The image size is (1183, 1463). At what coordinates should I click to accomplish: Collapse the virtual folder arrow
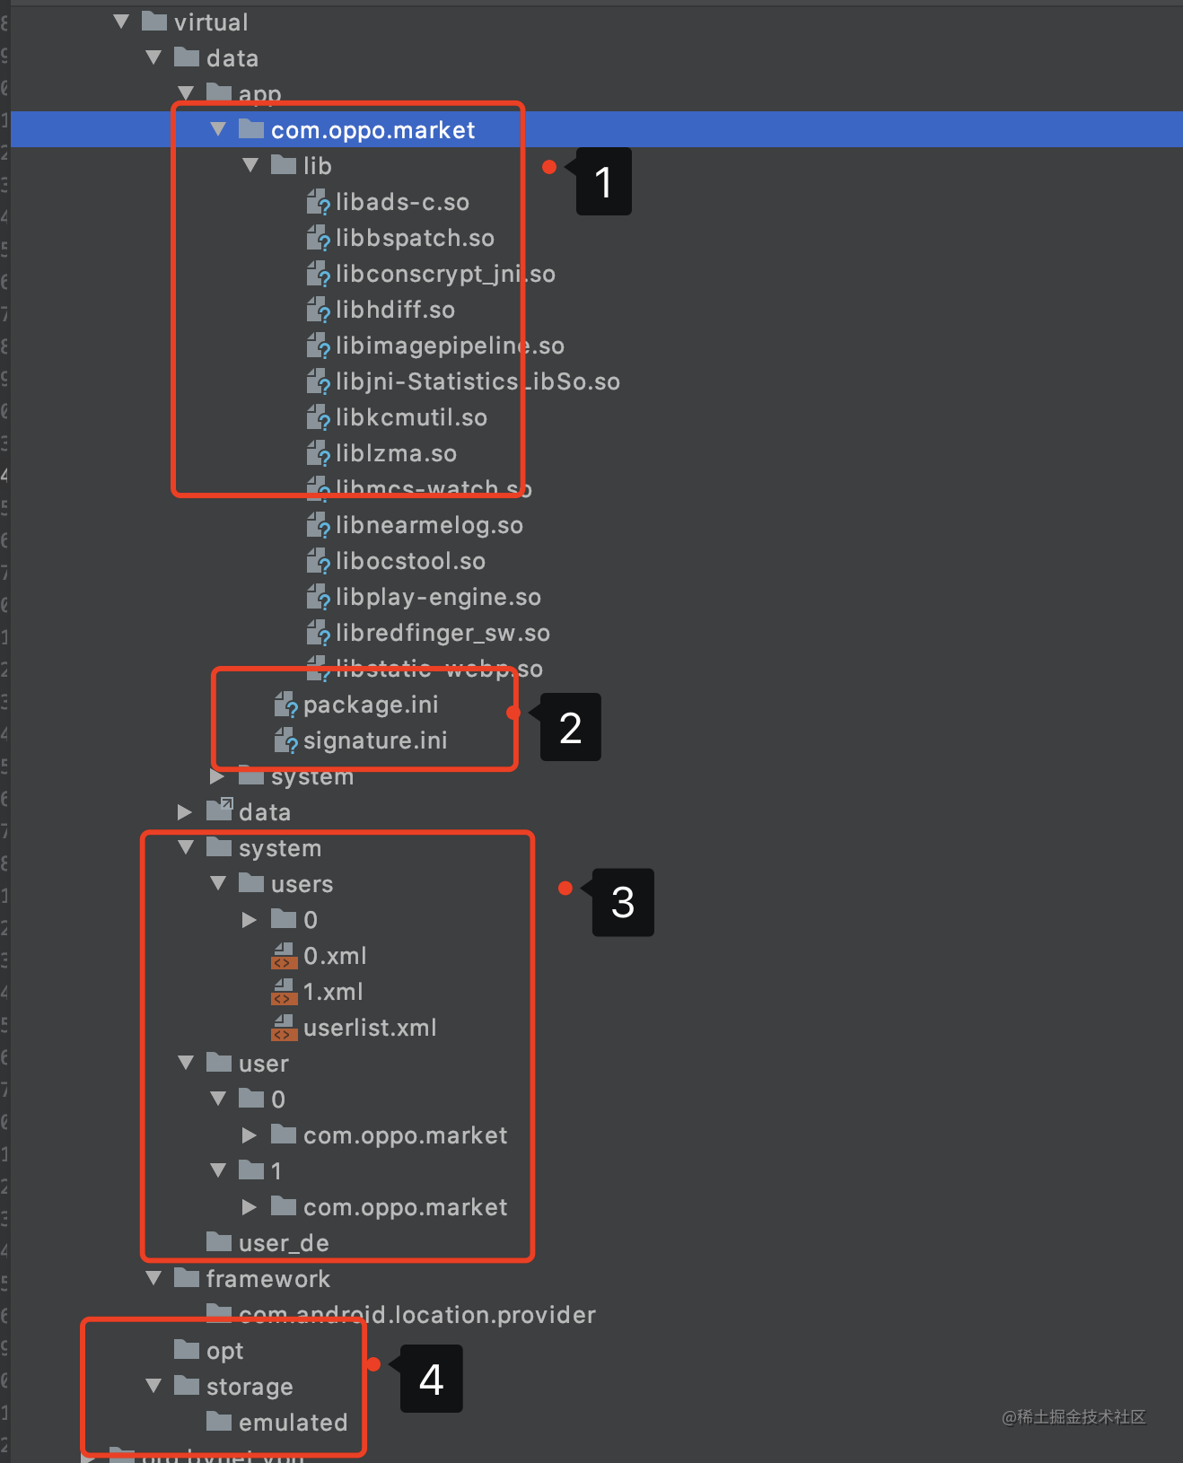point(121,22)
